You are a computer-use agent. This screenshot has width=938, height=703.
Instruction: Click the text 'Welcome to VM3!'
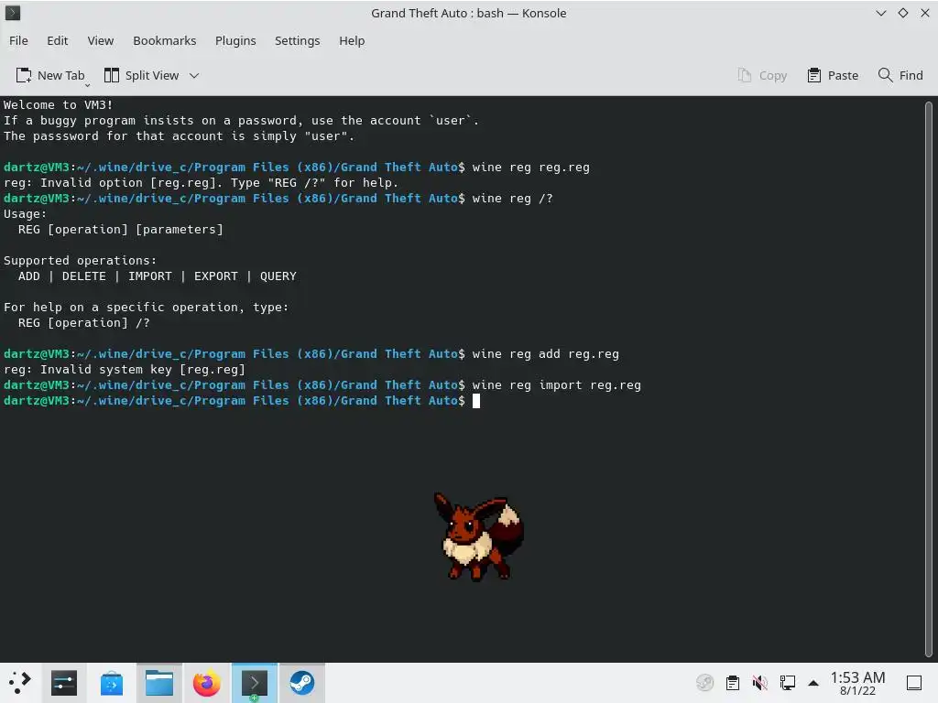(58, 104)
